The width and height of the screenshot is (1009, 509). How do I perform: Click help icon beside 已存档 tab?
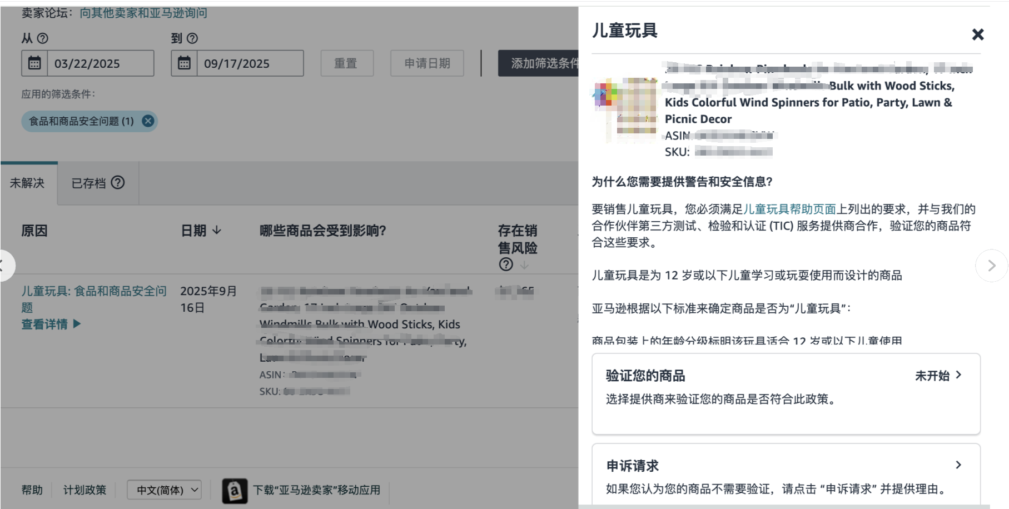pos(118,183)
